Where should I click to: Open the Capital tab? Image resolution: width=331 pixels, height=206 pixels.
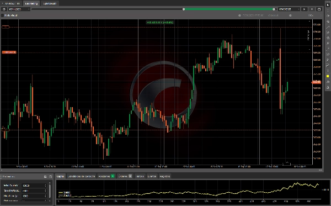[x=60, y=176]
